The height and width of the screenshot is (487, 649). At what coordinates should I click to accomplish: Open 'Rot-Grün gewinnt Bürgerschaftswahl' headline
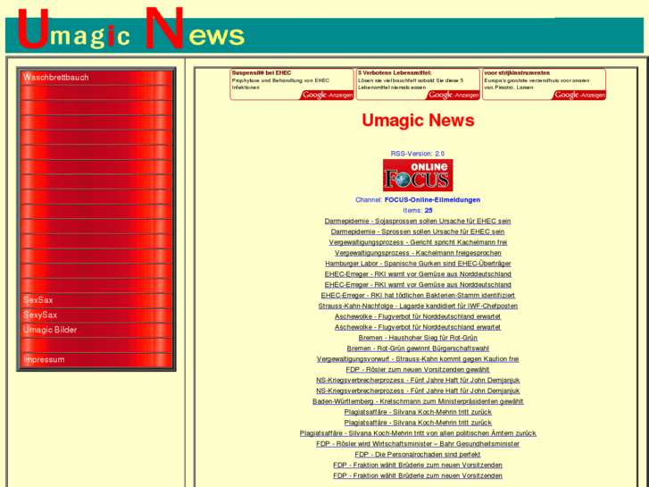click(x=418, y=348)
